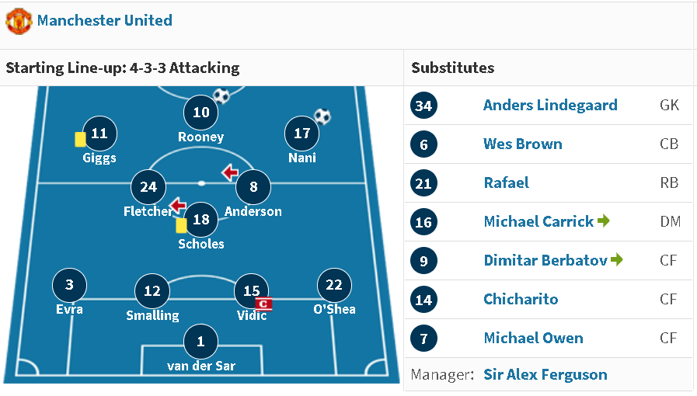Open Wes Brown's player profile

pyautogui.click(x=523, y=144)
